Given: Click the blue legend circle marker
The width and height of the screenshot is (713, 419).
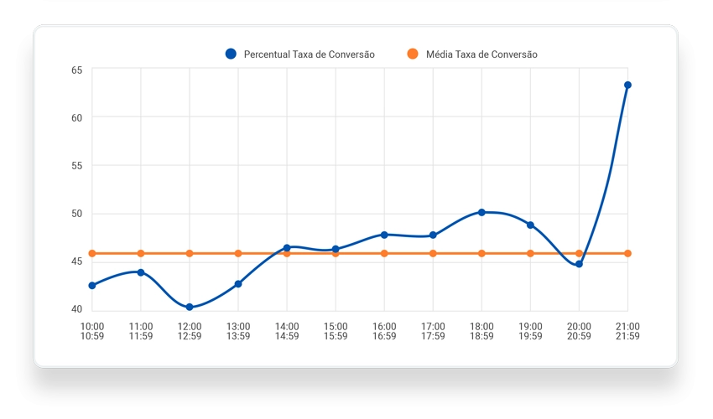Looking at the screenshot, I should coord(231,54).
